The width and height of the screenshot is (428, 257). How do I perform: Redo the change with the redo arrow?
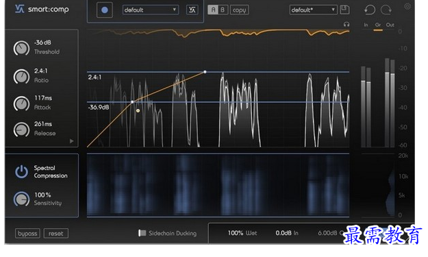[386, 10]
